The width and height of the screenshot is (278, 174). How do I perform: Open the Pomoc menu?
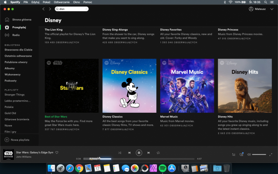click(88, 2)
